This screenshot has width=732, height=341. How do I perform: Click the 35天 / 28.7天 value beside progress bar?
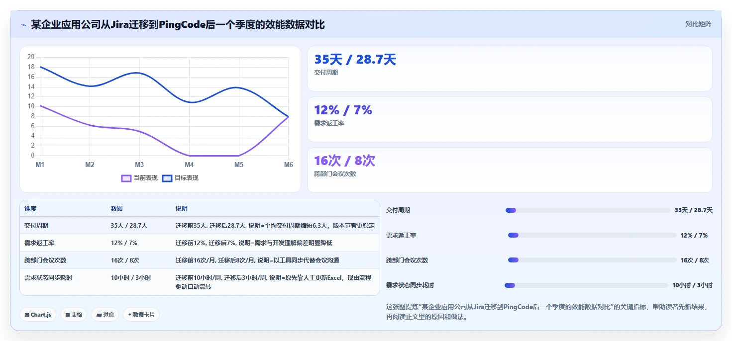tap(694, 210)
